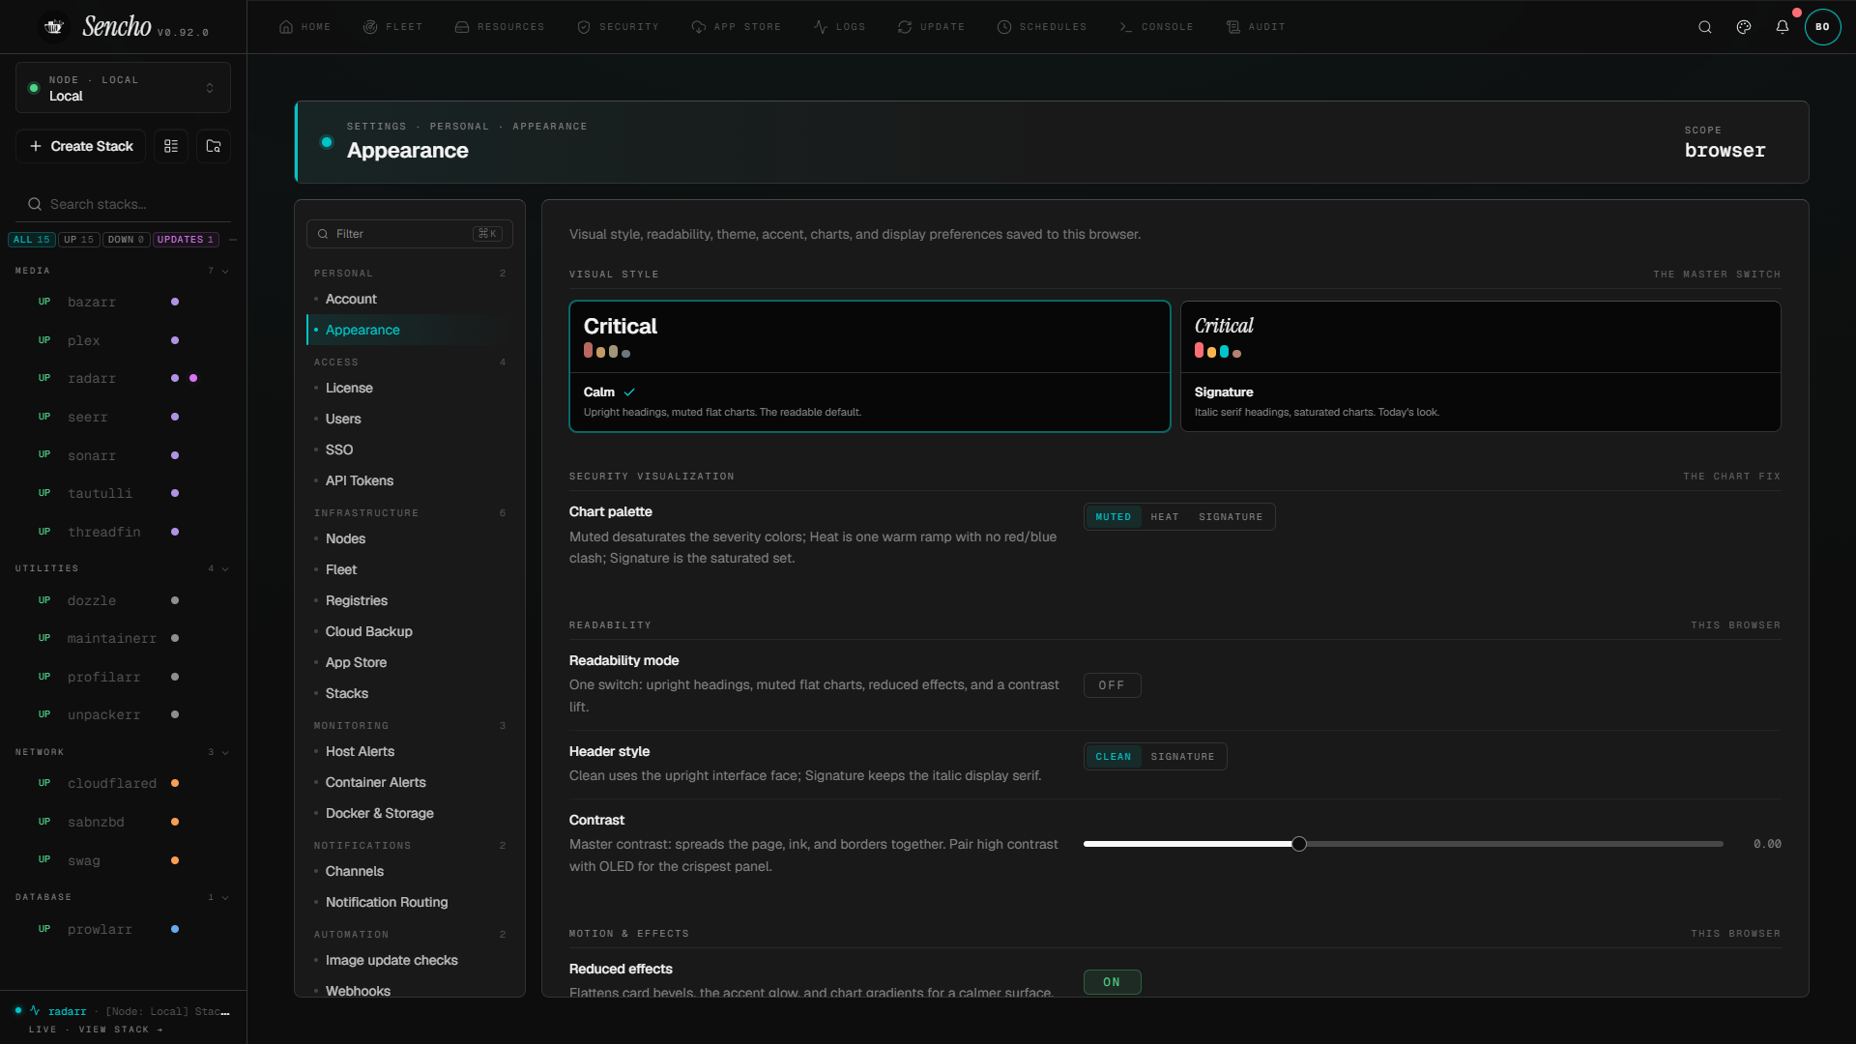Click the Audit nav icon
Screen dimensions: 1856x1044
[x=1233, y=27]
